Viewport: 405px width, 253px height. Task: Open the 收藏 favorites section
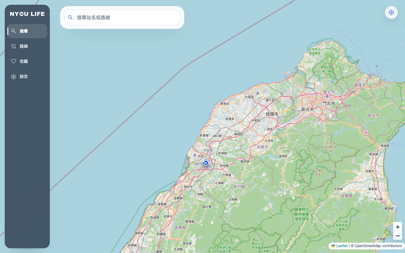tap(27, 61)
